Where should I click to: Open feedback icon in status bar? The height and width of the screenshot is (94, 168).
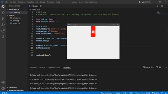162,93
